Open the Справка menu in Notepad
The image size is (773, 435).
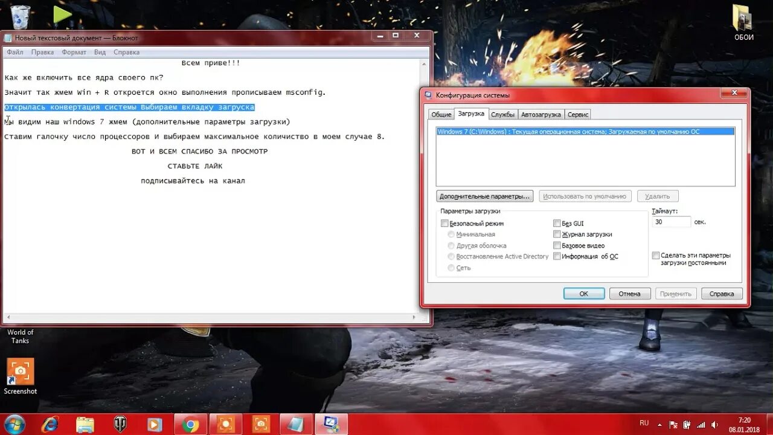[x=126, y=52]
